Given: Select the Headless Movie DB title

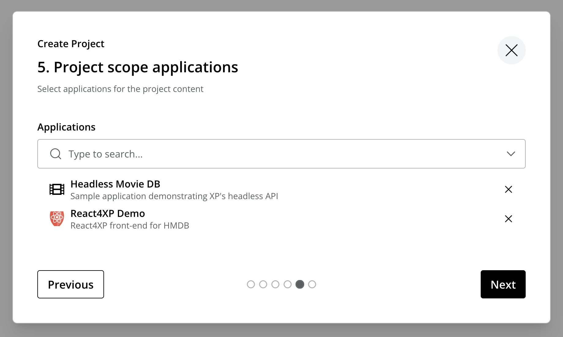Looking at the screenshot, I should pos(115,184).
